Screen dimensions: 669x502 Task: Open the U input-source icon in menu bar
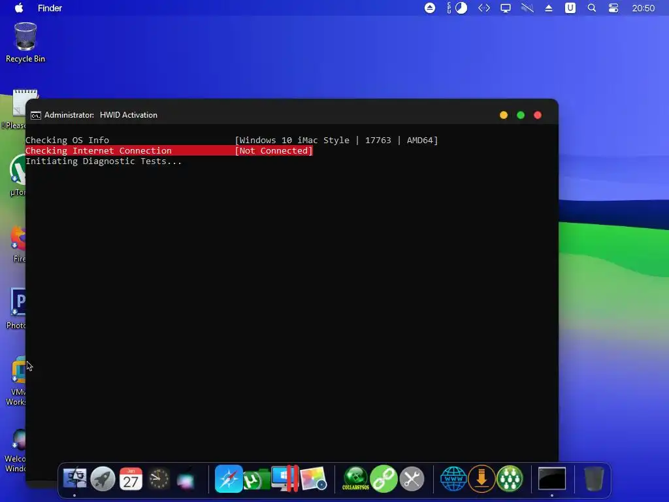click(570, 8)
